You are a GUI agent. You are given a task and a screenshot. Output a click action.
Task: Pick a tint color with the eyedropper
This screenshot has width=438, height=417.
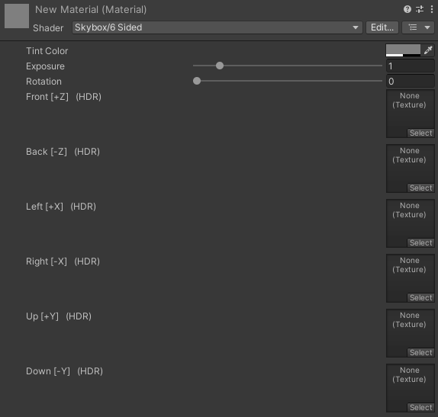point(428,50)
